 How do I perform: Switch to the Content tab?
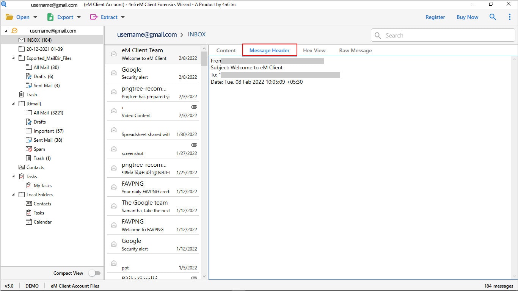[x=226, y=50]
